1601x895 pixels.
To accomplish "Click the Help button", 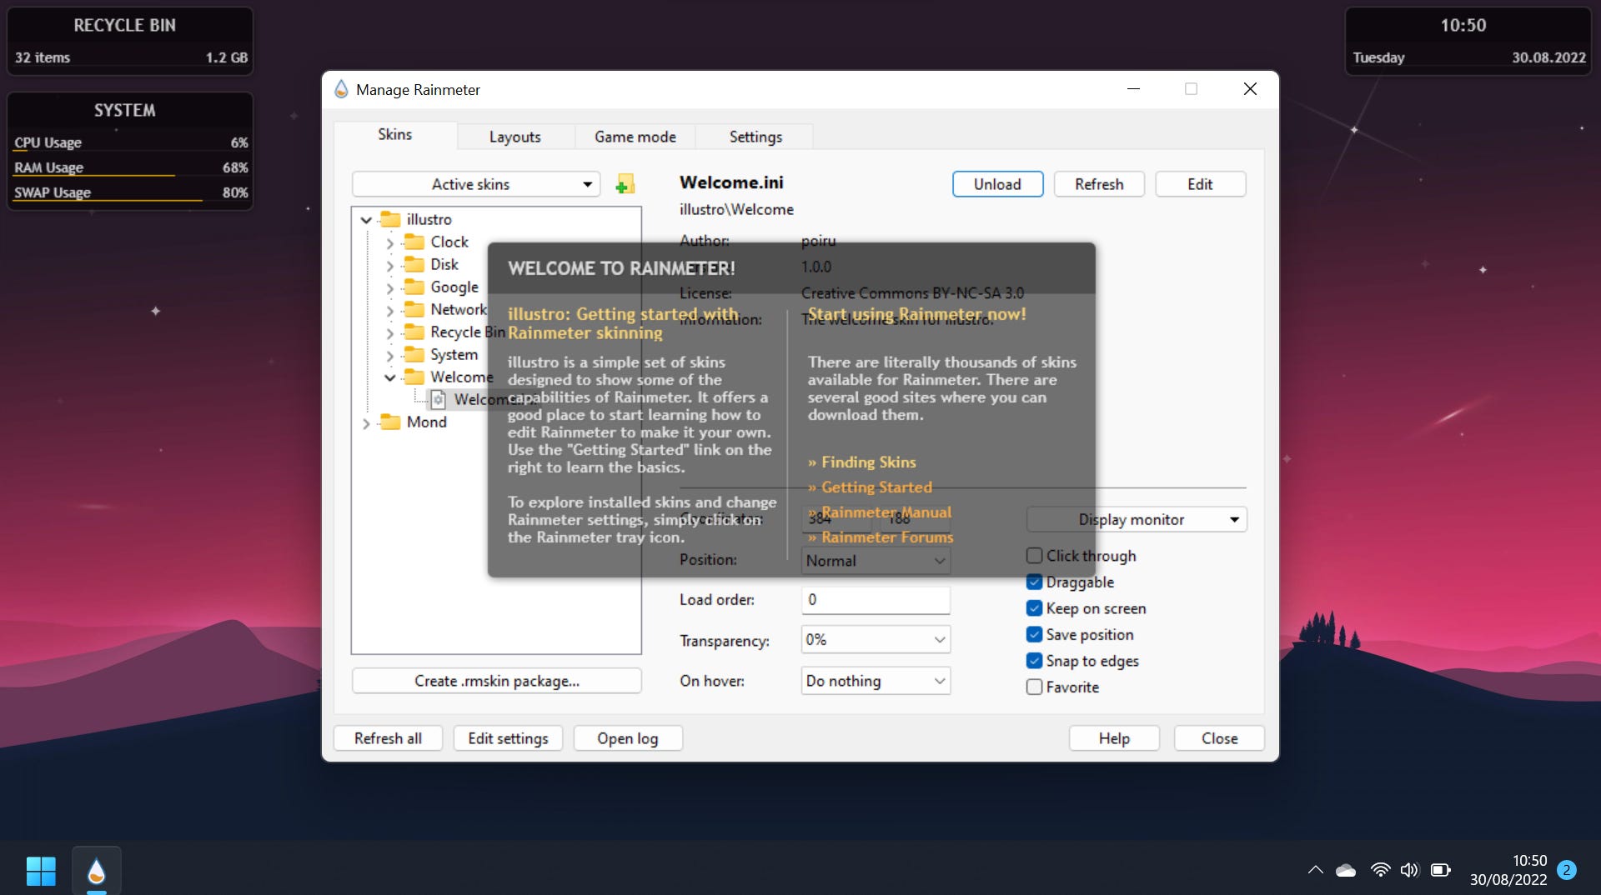I will pos(1114,738).
